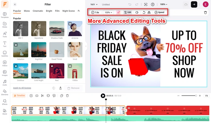
Task: Click the duplicate icon in timeline toolbar
Action: coord(61,96)
